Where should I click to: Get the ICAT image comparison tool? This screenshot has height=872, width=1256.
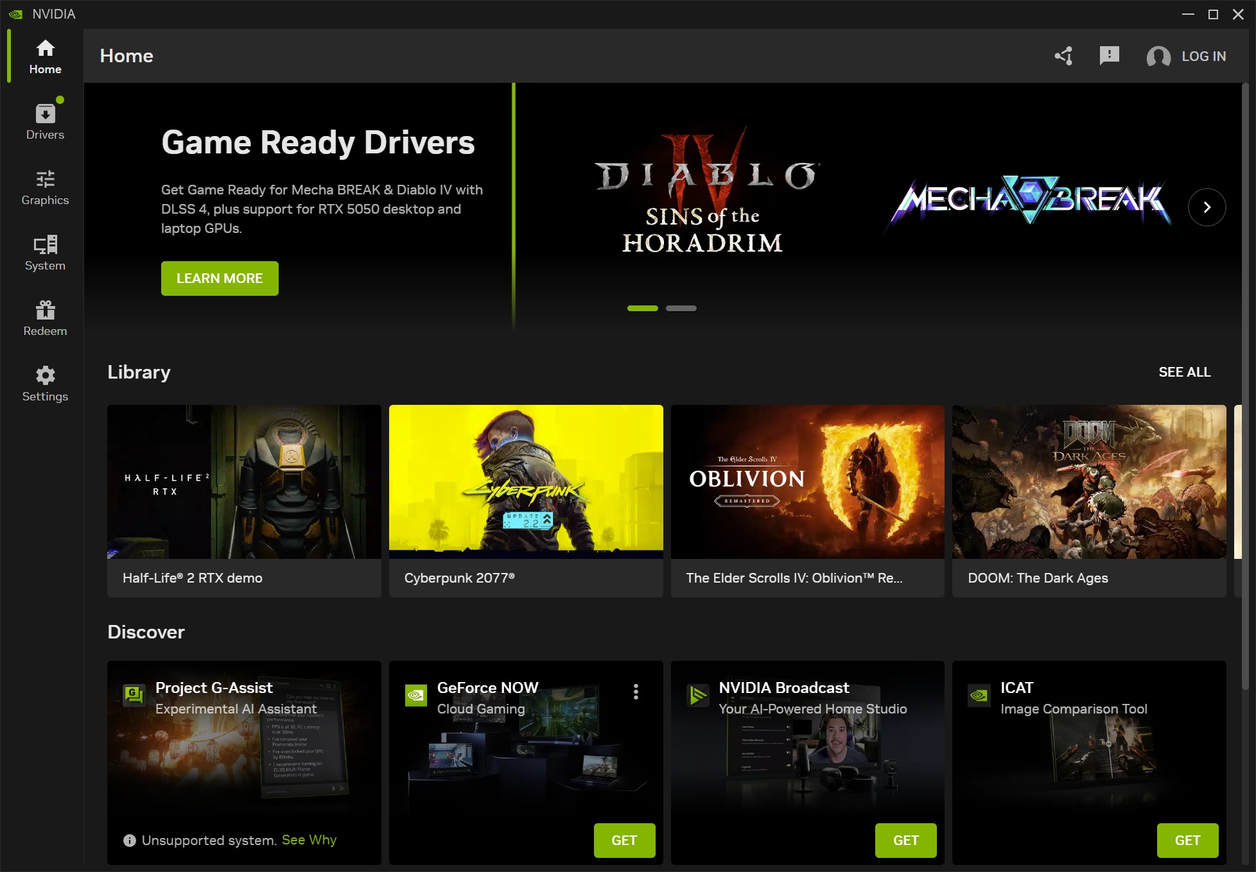tap(1187, 840)
